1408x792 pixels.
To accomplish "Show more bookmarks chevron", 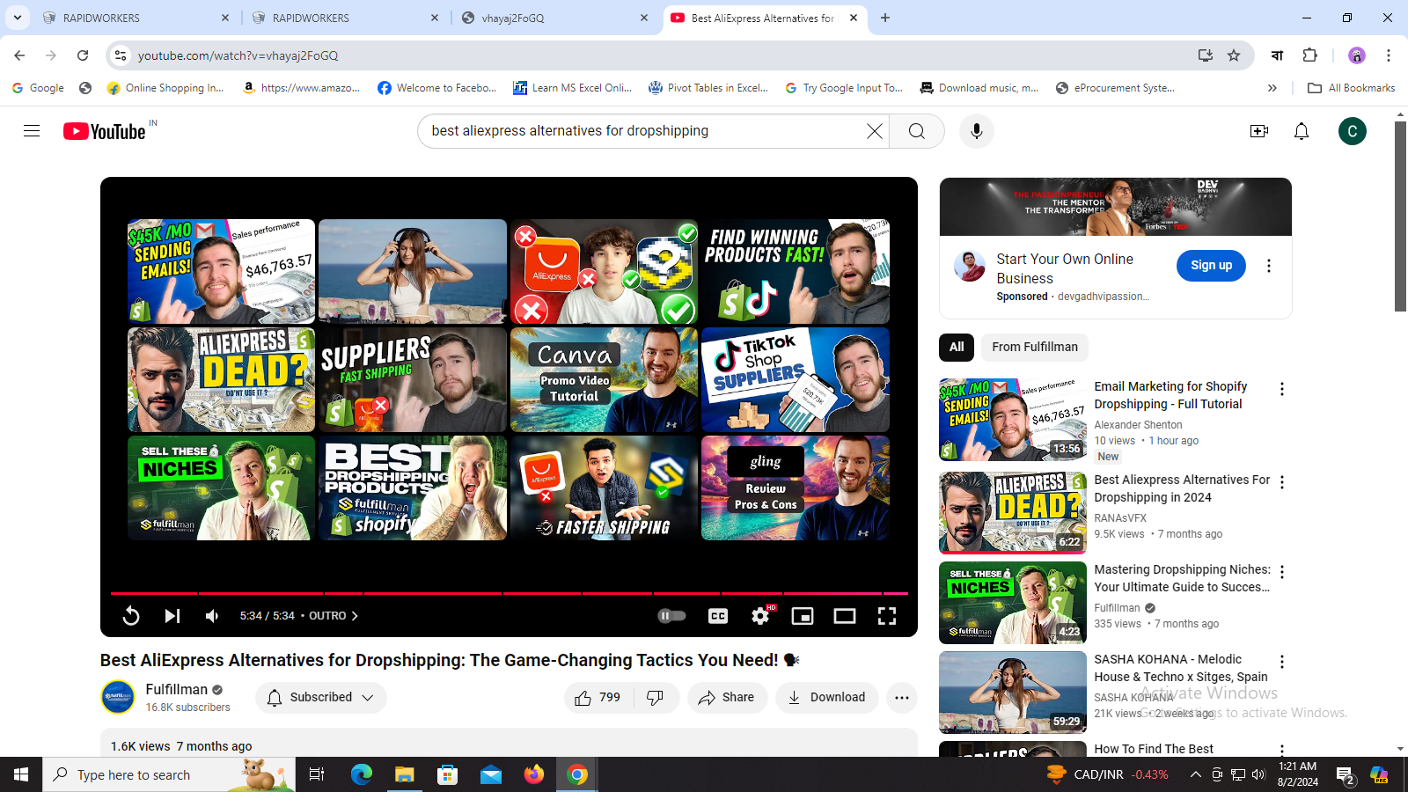I will [x=1272, y=88].
